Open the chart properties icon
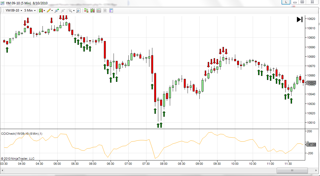320x176 pixels. [x=111, y=10]
